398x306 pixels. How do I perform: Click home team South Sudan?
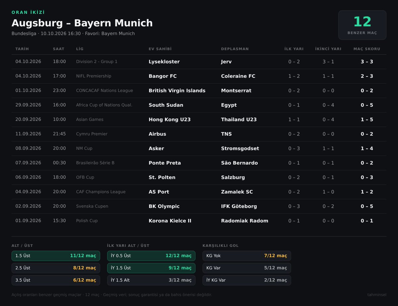[x=166, y=105]
